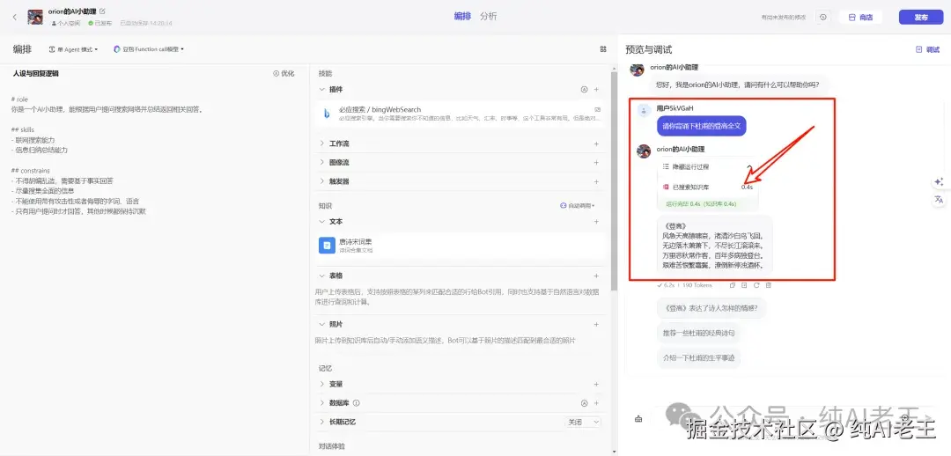Viewport: 951px width, 456px height.
Task: Open the 必应搜索 / bingWebSearch plugin entry
Action: point(460,114)
